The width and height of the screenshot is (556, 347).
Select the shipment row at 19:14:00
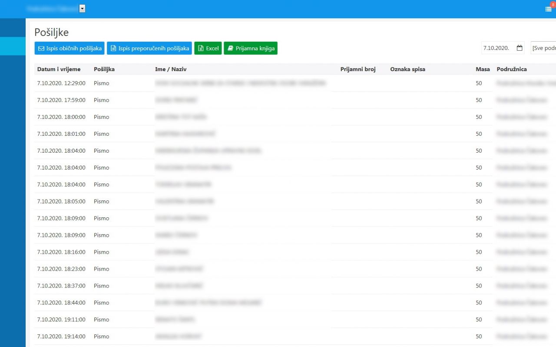pos(61,337)
